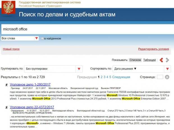Go to results page 2

pyautogui.click(x=102, y=77)
